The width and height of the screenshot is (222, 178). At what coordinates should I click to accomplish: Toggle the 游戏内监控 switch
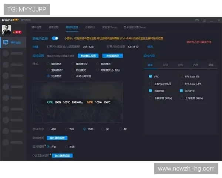(x=55, y=38)
